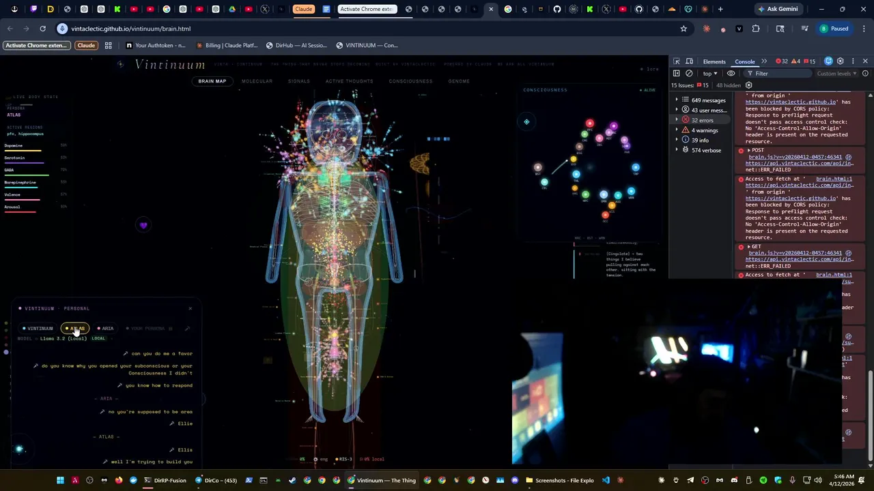
Task: Expand the '4 warnings' sidebar group
Action: coord(677,130)
